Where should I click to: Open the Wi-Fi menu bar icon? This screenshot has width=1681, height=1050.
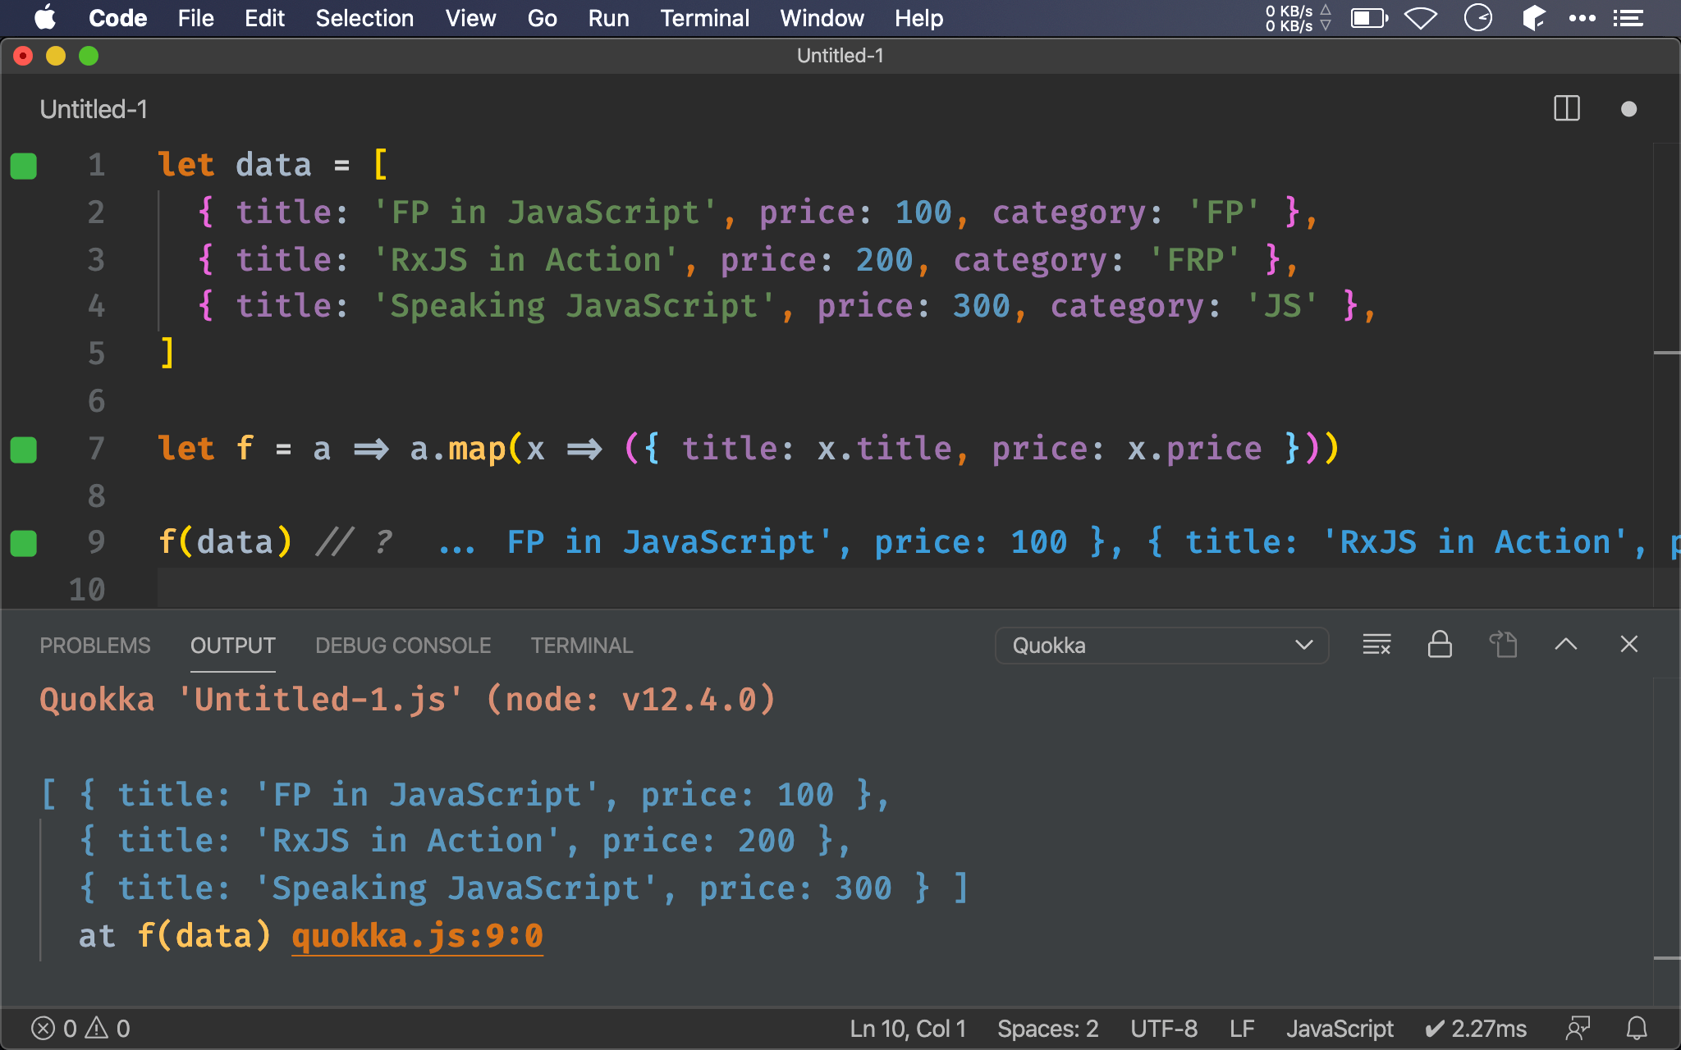(x=1421, y=18)
